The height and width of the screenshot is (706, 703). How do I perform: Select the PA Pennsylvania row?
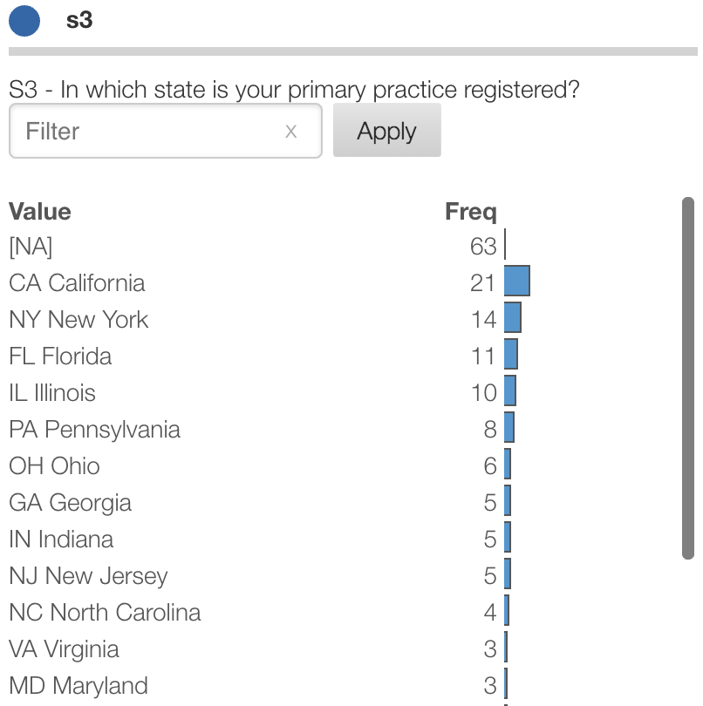(x=94, y=430)
